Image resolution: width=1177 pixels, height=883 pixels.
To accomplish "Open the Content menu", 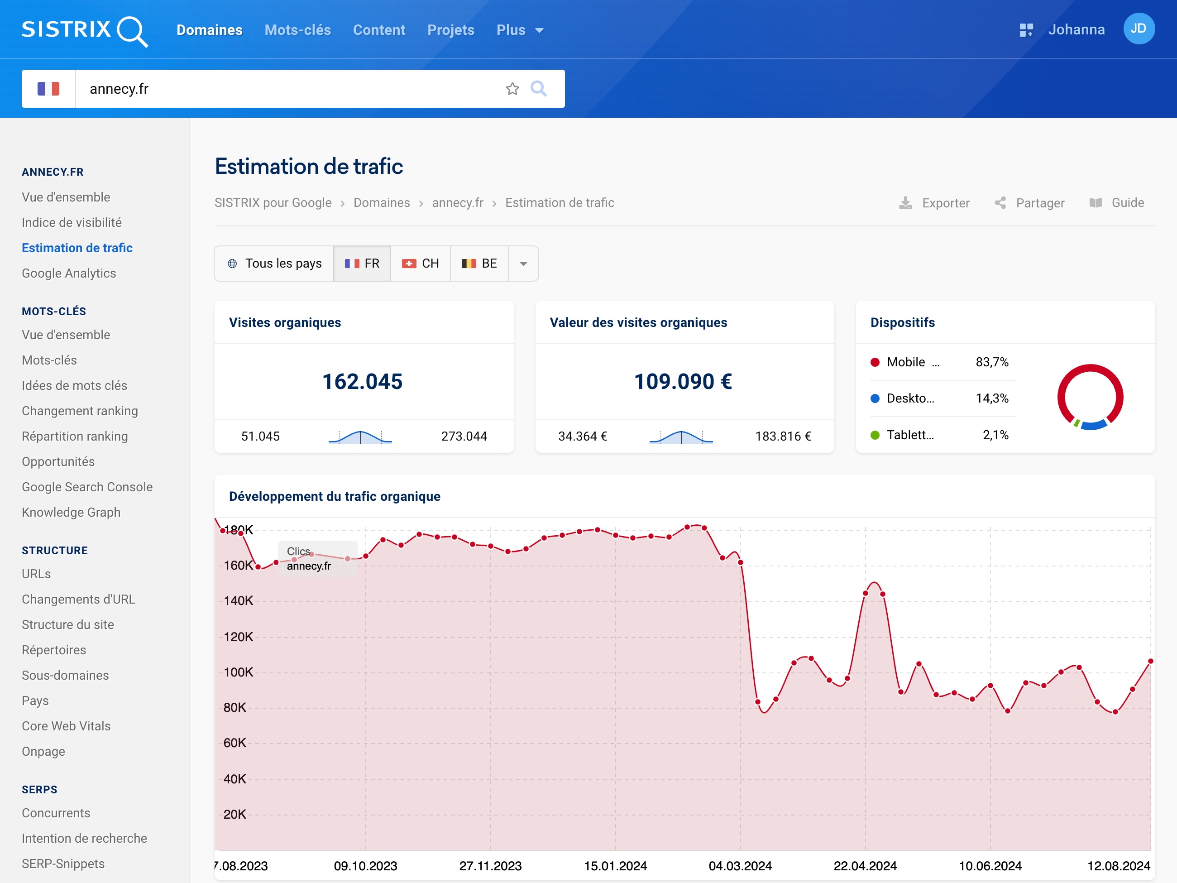I will coord(379,30).
